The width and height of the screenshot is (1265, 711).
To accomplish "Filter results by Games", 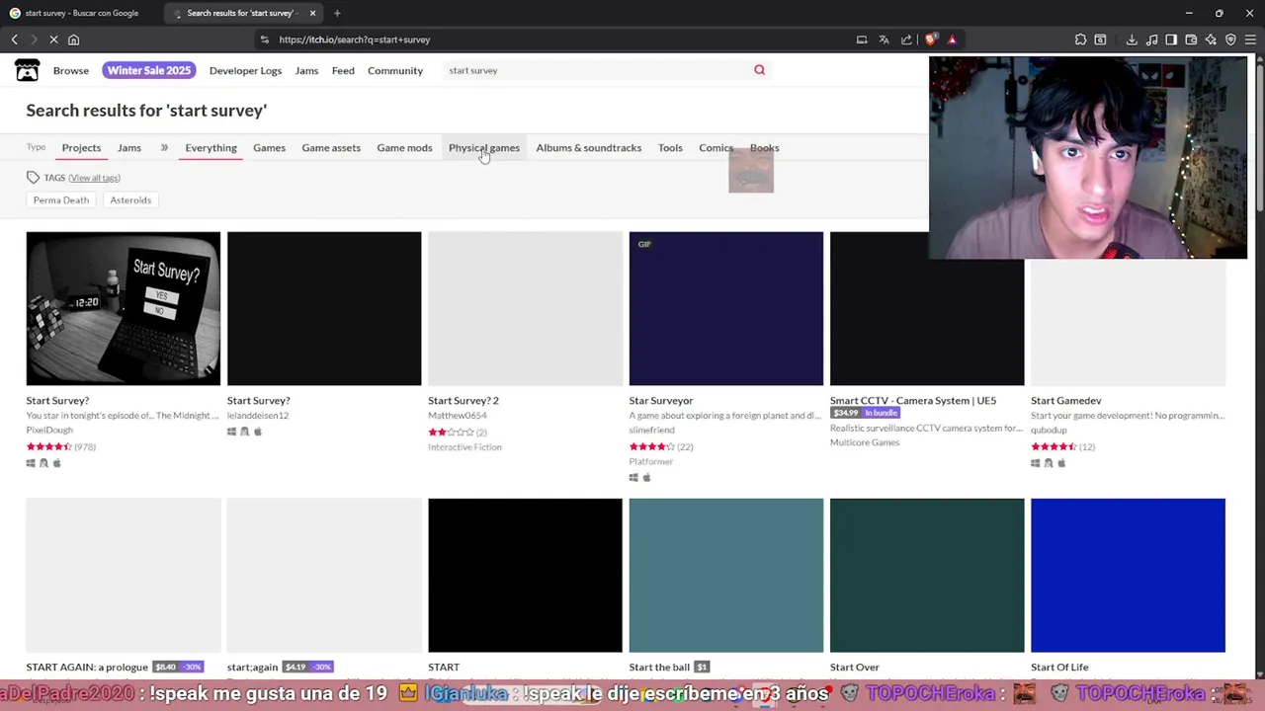I will [269, 147].
